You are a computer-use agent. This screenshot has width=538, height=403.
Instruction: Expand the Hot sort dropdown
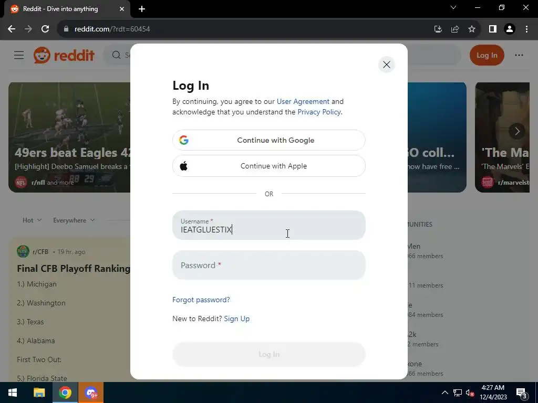(32, 220)
